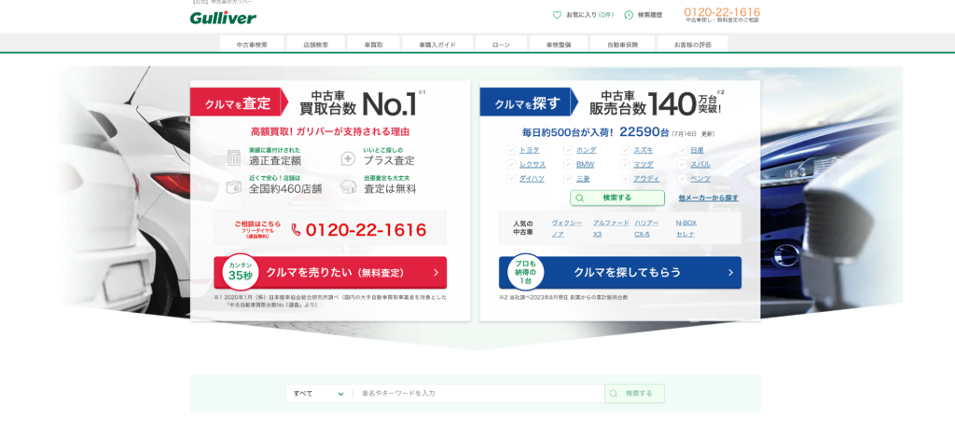Viewport: 955px width, 434px height.
Task: Tick the BMW maker checkbox
Action: point(568,164)
